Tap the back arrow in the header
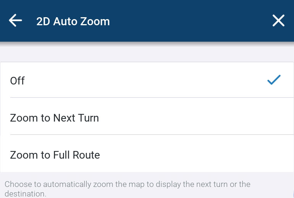Image resolution: width=294 pixels, height=198 pixels. 15,21
